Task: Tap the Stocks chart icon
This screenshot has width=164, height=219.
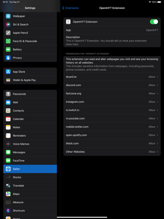Action: (x=8, y=177)
